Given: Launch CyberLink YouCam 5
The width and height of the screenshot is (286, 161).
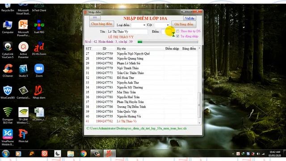Looking at the screenshot, I should 8,50.
